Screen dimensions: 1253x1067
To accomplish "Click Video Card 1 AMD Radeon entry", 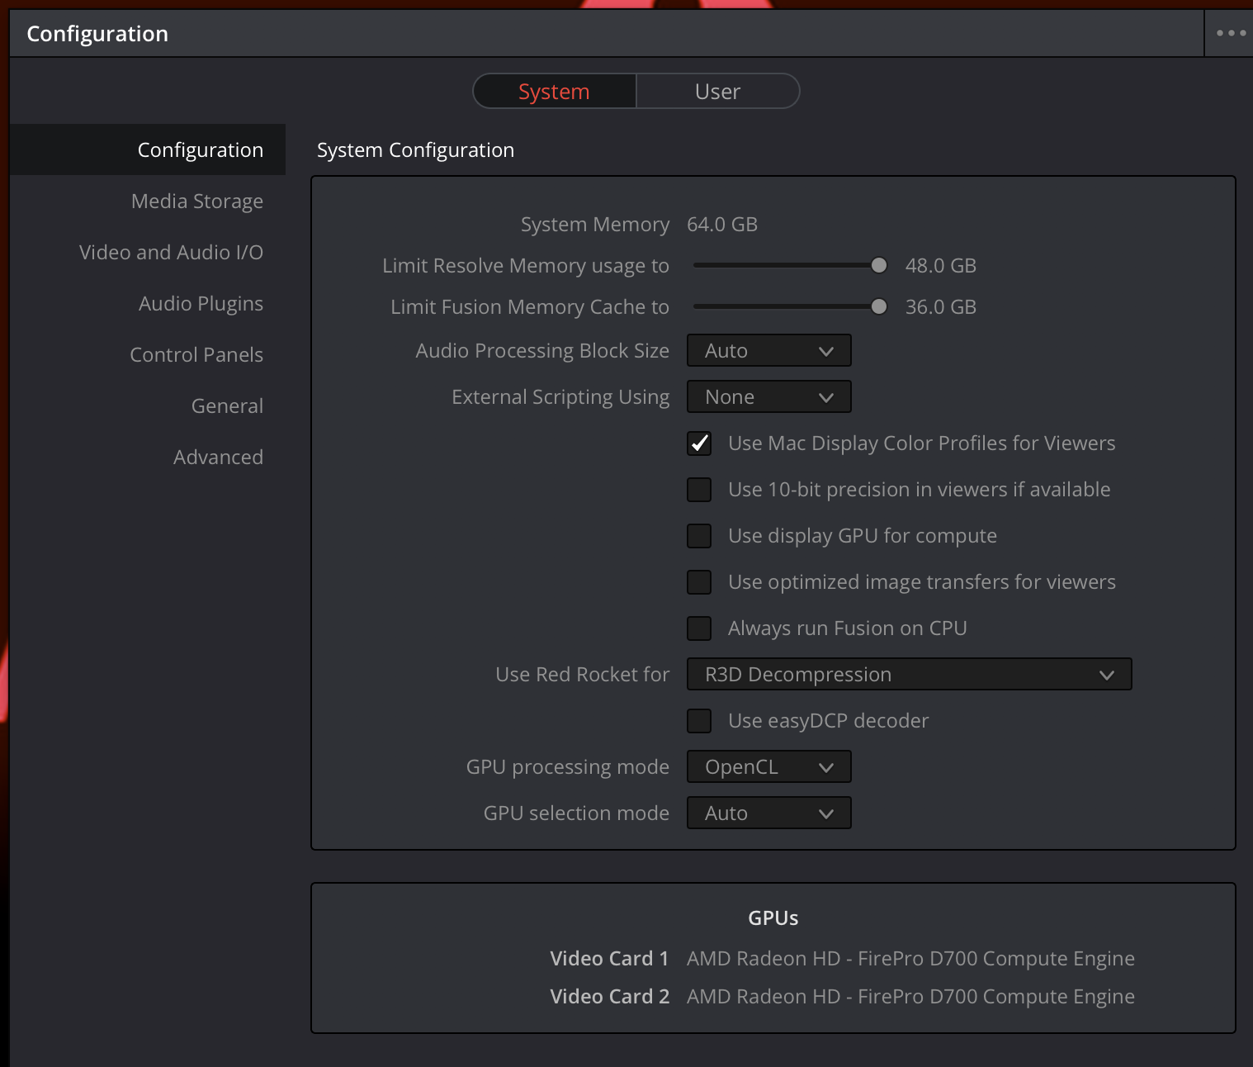I will point(910,959).
